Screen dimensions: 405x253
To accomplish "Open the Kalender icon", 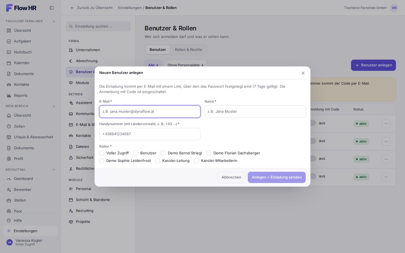I will click(9, 63).
